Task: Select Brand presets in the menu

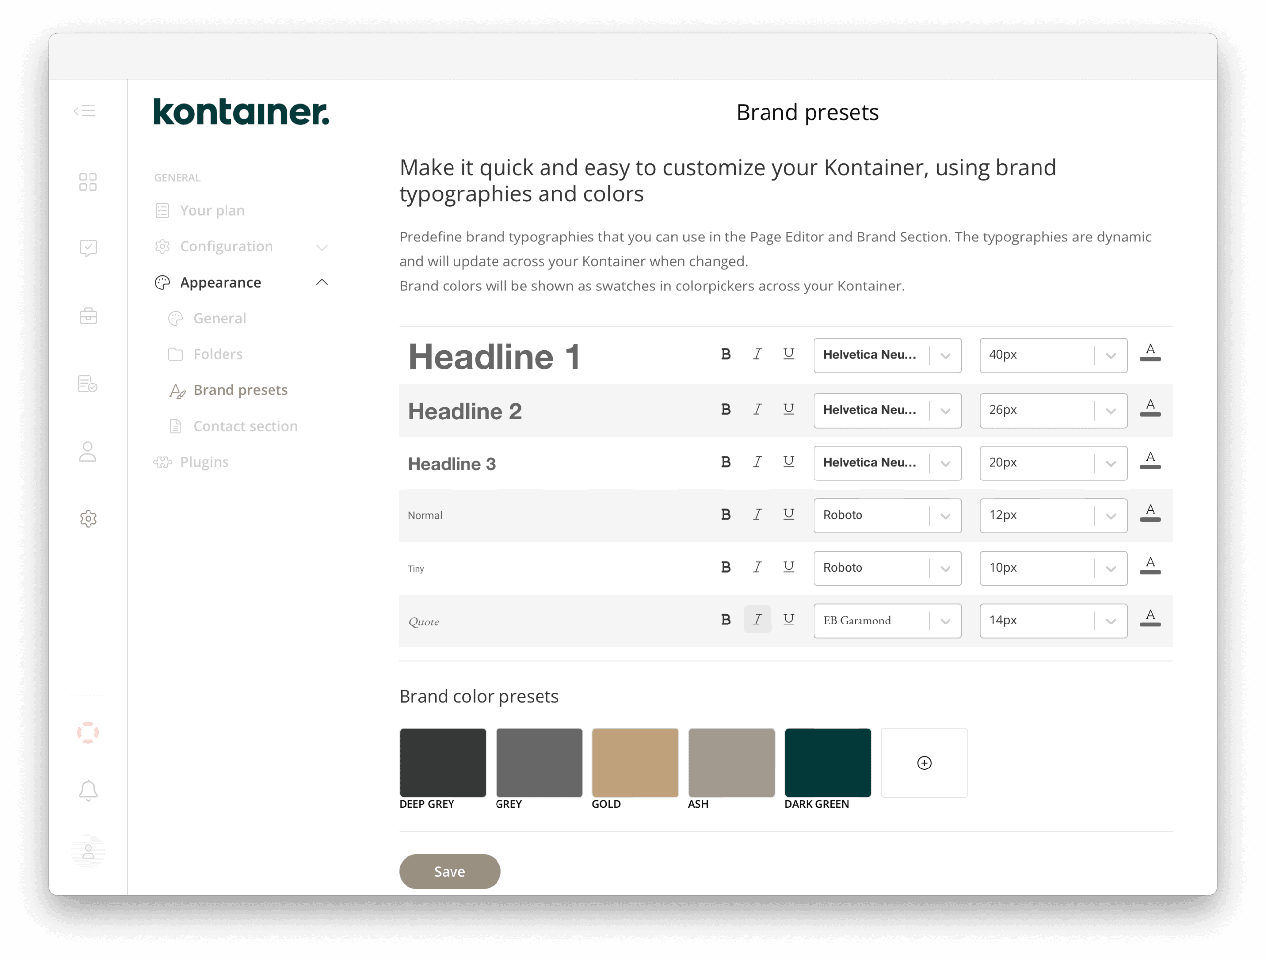Action: point(240,389)
